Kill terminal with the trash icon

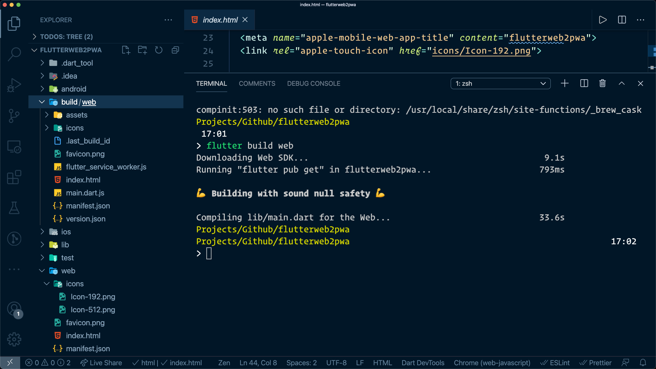(x=602, y=83)
